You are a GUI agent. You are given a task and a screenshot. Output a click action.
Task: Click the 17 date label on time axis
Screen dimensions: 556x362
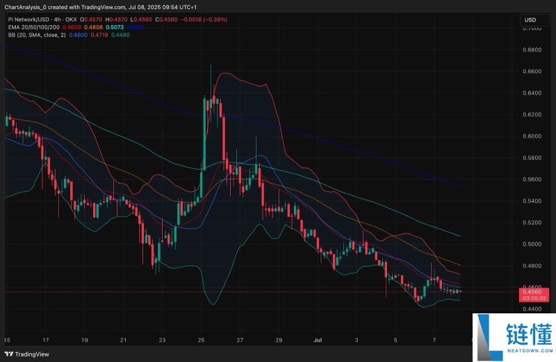tap(46, 340)
